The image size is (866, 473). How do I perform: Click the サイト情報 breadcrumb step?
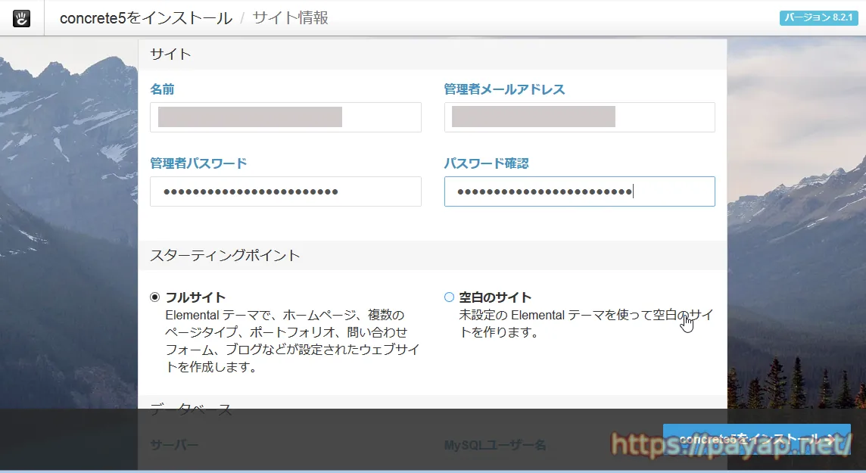coord(290,18)
